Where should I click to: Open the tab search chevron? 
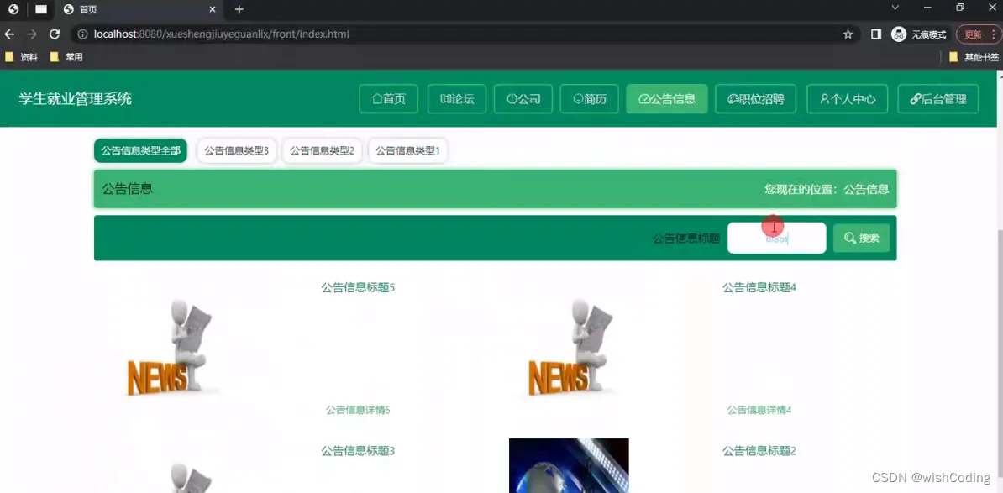click(x=895, y=7)
